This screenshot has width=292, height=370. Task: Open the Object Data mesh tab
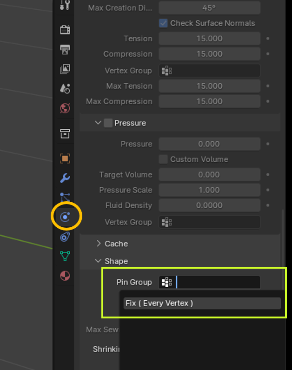(x=65, y=256)
